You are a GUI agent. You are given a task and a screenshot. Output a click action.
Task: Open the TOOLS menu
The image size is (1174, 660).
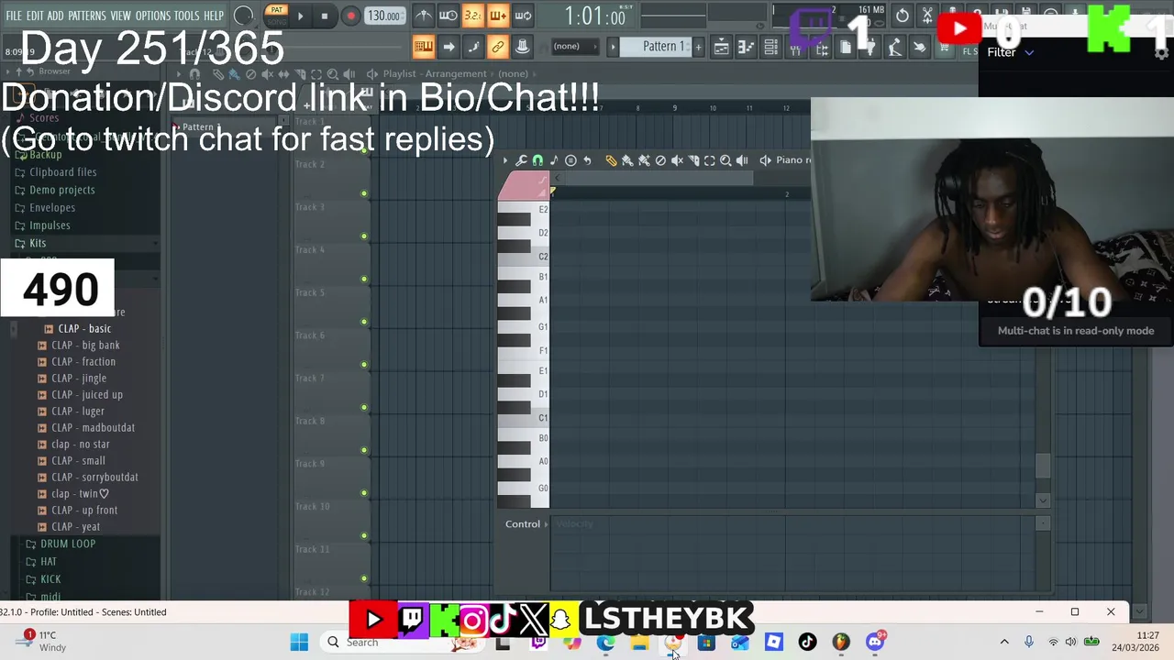(x=187, y=16)
